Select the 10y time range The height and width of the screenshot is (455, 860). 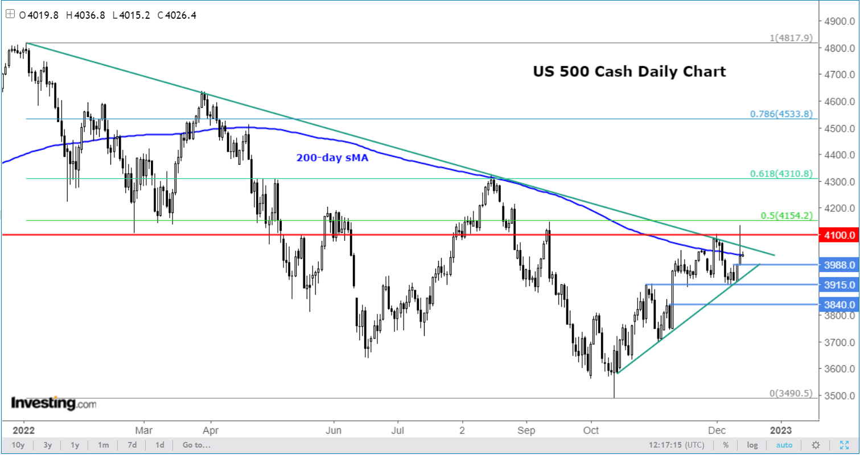18,445
